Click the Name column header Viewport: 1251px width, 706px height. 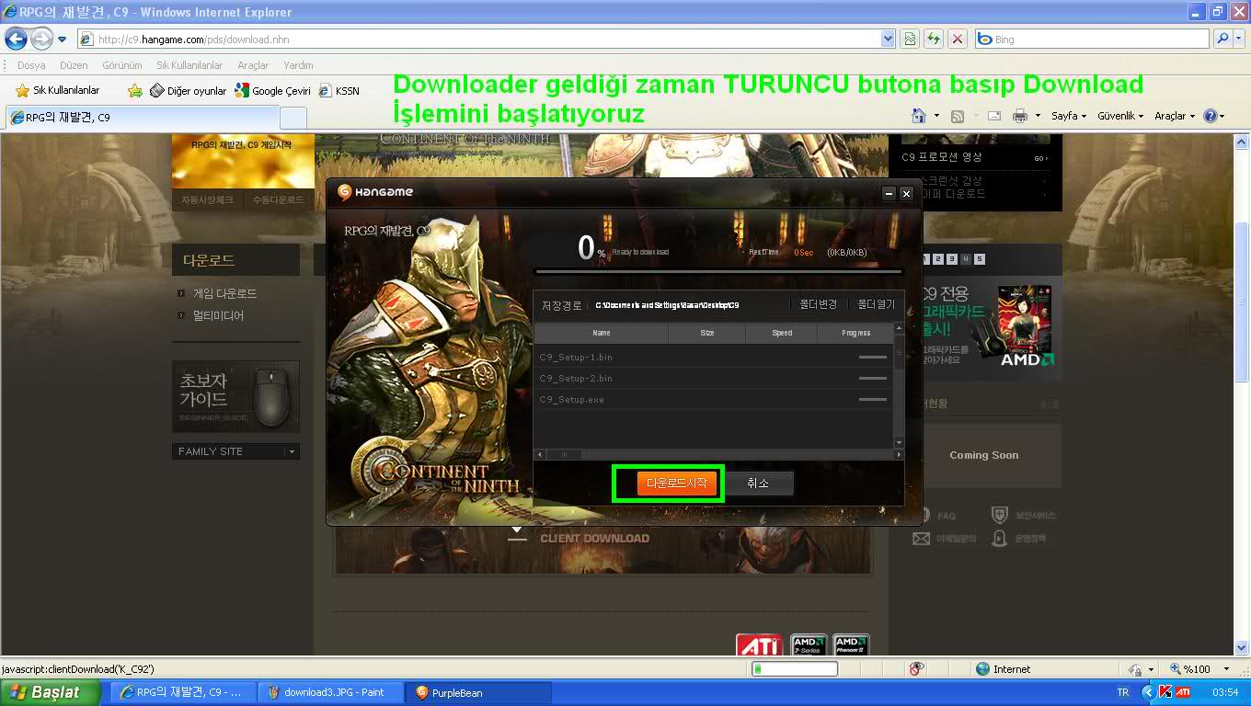(x=602, y=333)
